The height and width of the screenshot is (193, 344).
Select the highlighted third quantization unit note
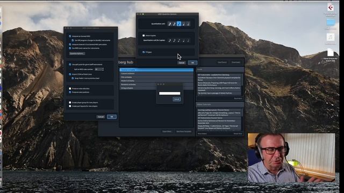coord(179,24)
